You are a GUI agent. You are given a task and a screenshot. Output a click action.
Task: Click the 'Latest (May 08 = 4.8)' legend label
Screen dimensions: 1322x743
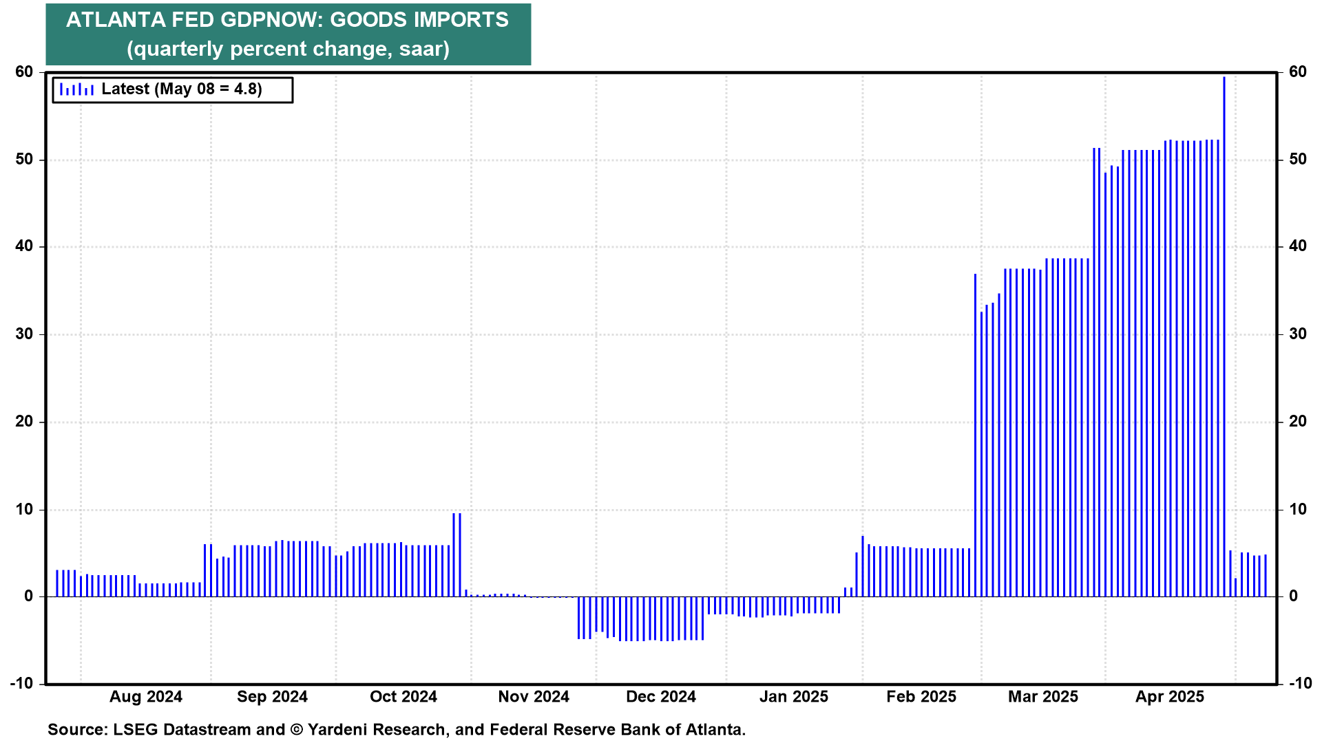coord(182,89)
